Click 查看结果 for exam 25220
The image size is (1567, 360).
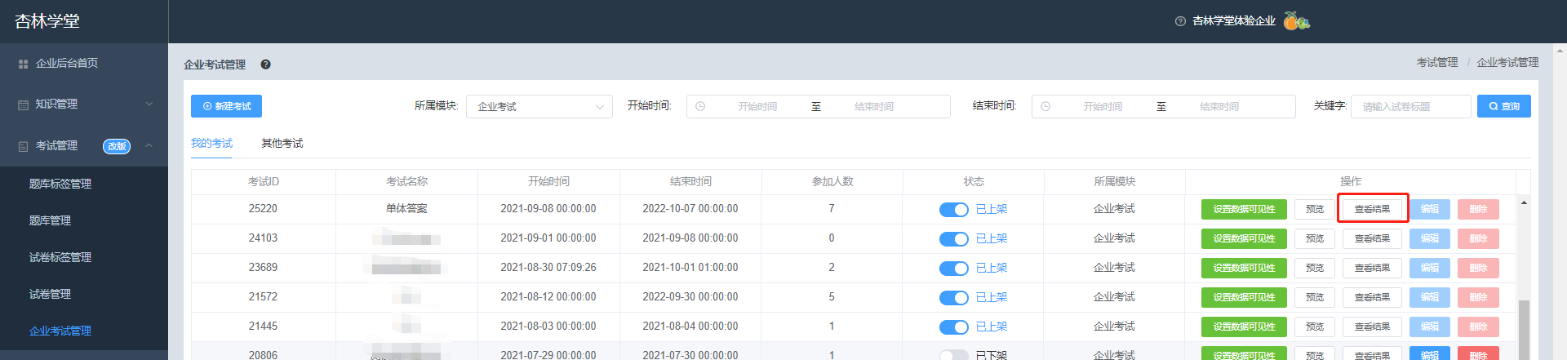(1372, 209)
